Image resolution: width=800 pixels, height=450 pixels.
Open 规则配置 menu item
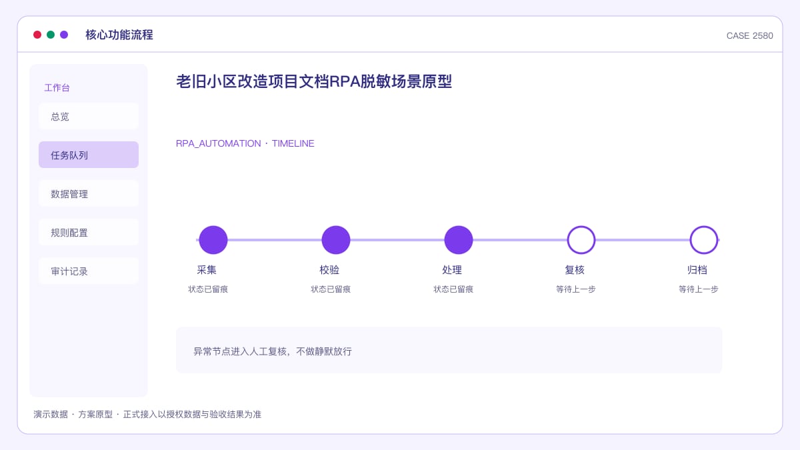pos(89,232)
